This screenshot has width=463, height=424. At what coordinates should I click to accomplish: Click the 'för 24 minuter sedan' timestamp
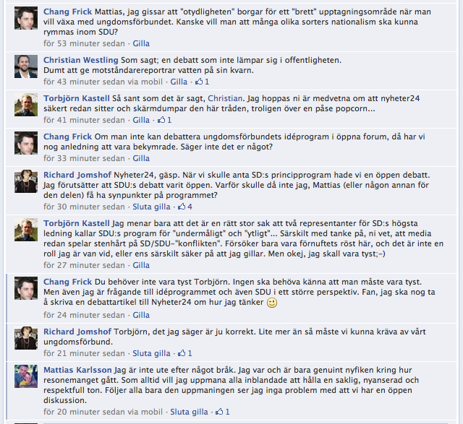pos(84,315)
